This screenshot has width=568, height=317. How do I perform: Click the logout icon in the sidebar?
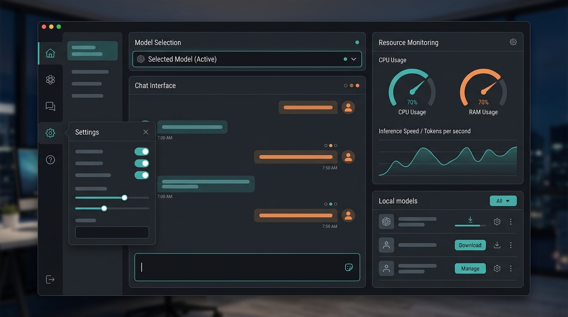pyautogui.click(x=50, y=279)
